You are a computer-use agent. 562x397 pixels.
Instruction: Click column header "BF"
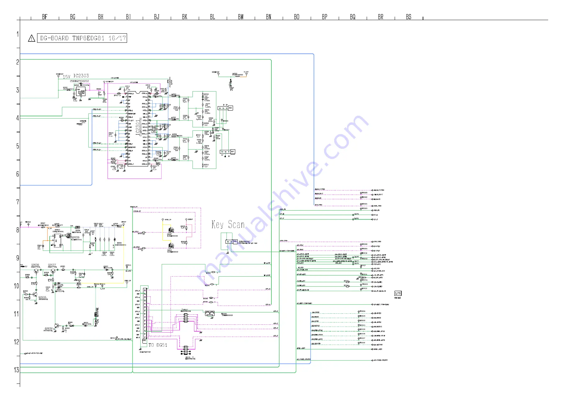[45, 17]
